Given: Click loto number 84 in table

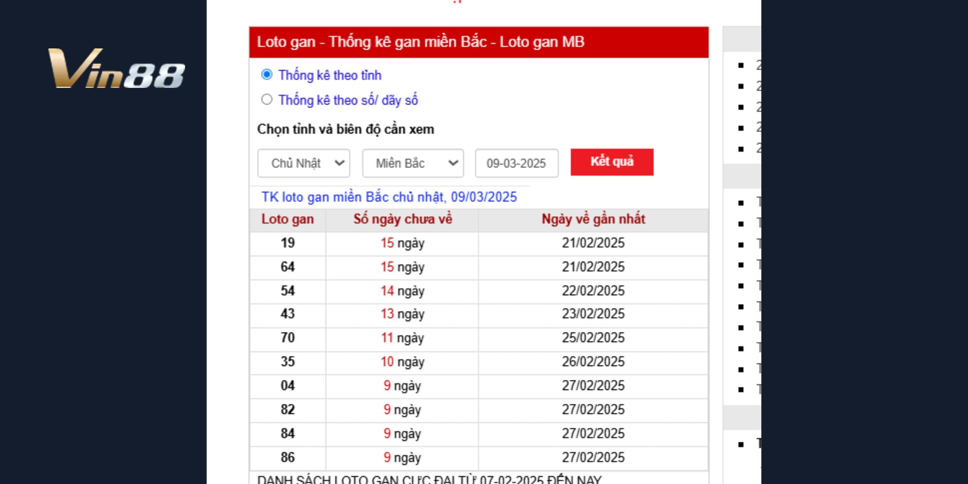Looking at the screenshot, I should (288, 433).
